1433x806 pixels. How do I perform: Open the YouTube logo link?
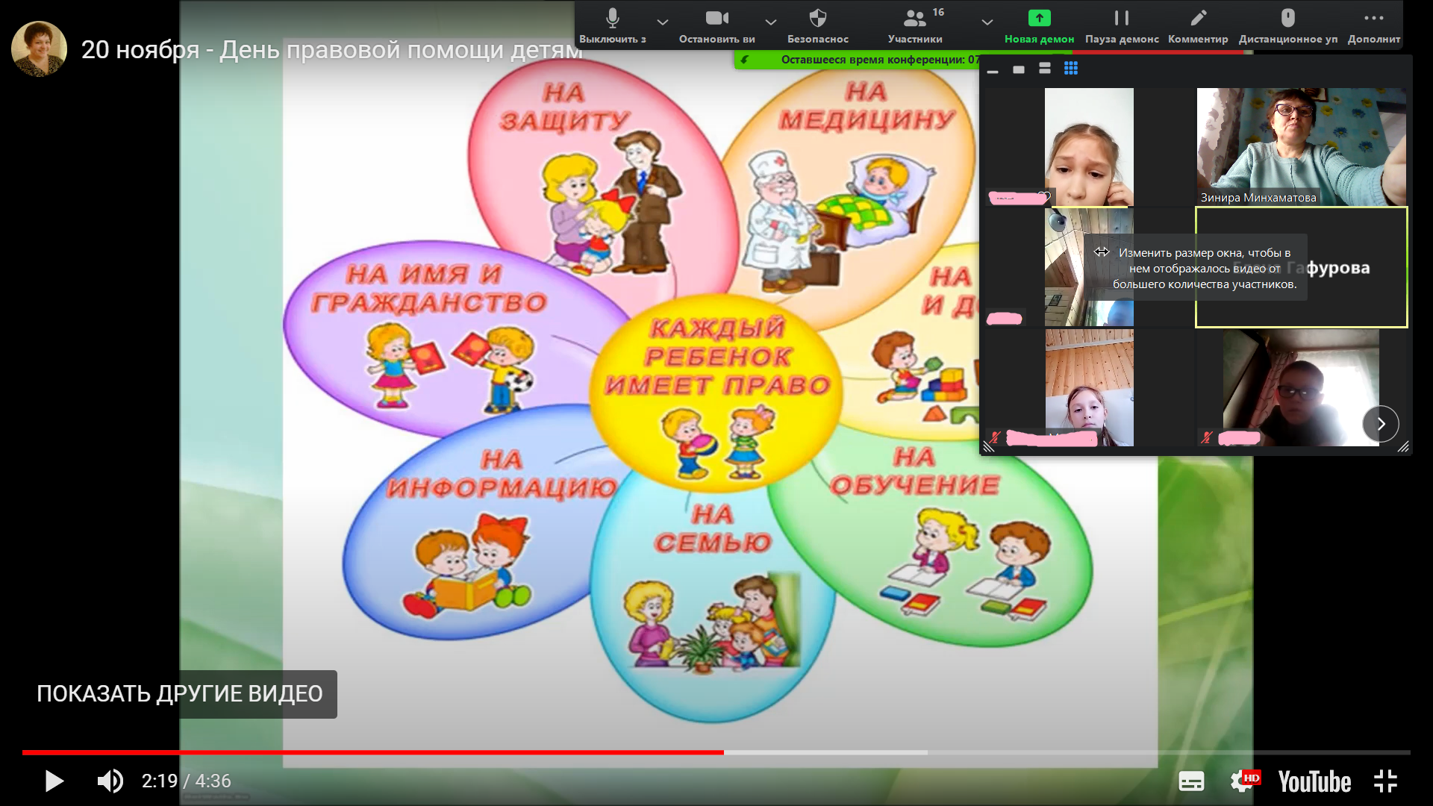(1314, 781)
